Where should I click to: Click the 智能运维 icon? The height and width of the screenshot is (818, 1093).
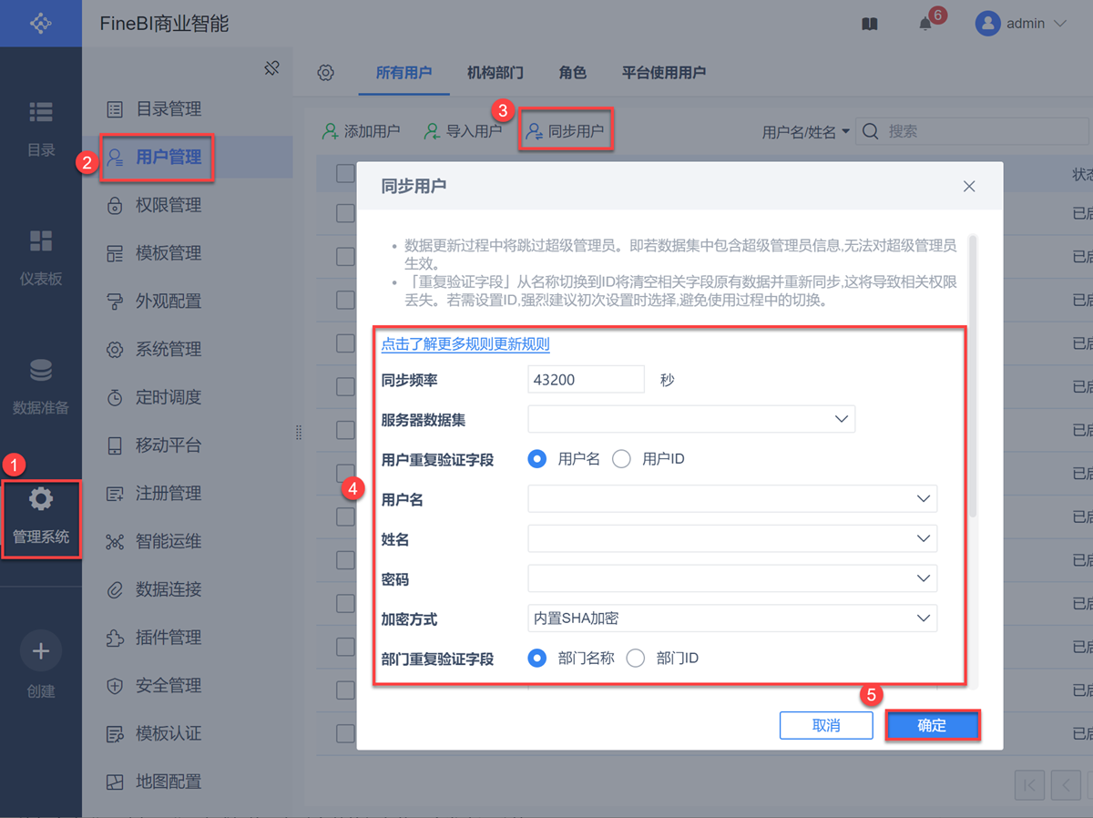point(115,542)
